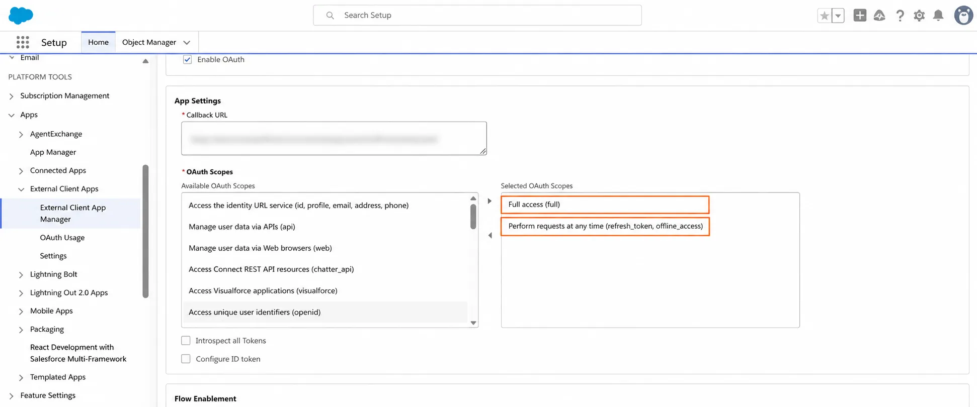Open the Object Manager dropdown chevron

pos(187,43)
